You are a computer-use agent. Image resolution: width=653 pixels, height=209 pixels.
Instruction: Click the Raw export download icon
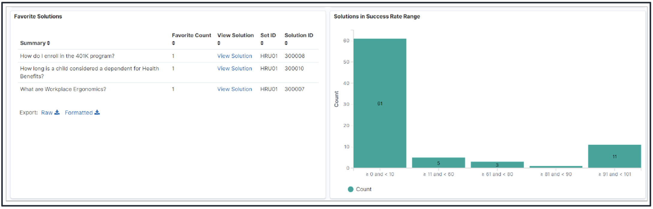click(x=57, y=113)
